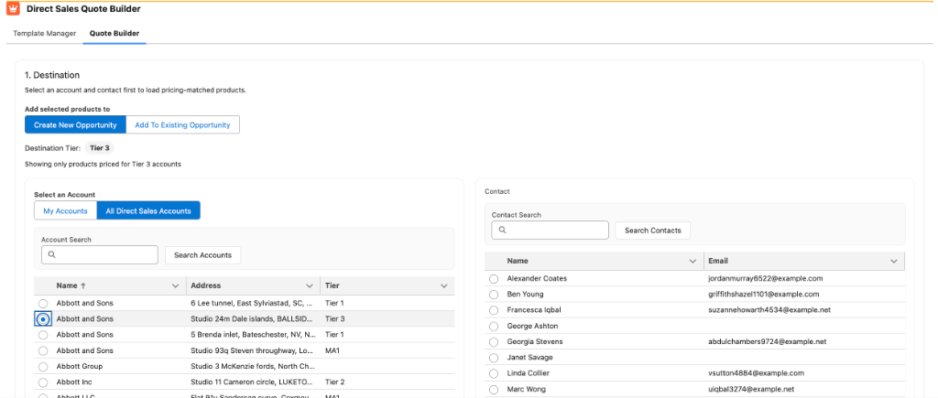This screenshot has width=938, height=398.
Task: Show My Accounts list
Action: point(66,211)
